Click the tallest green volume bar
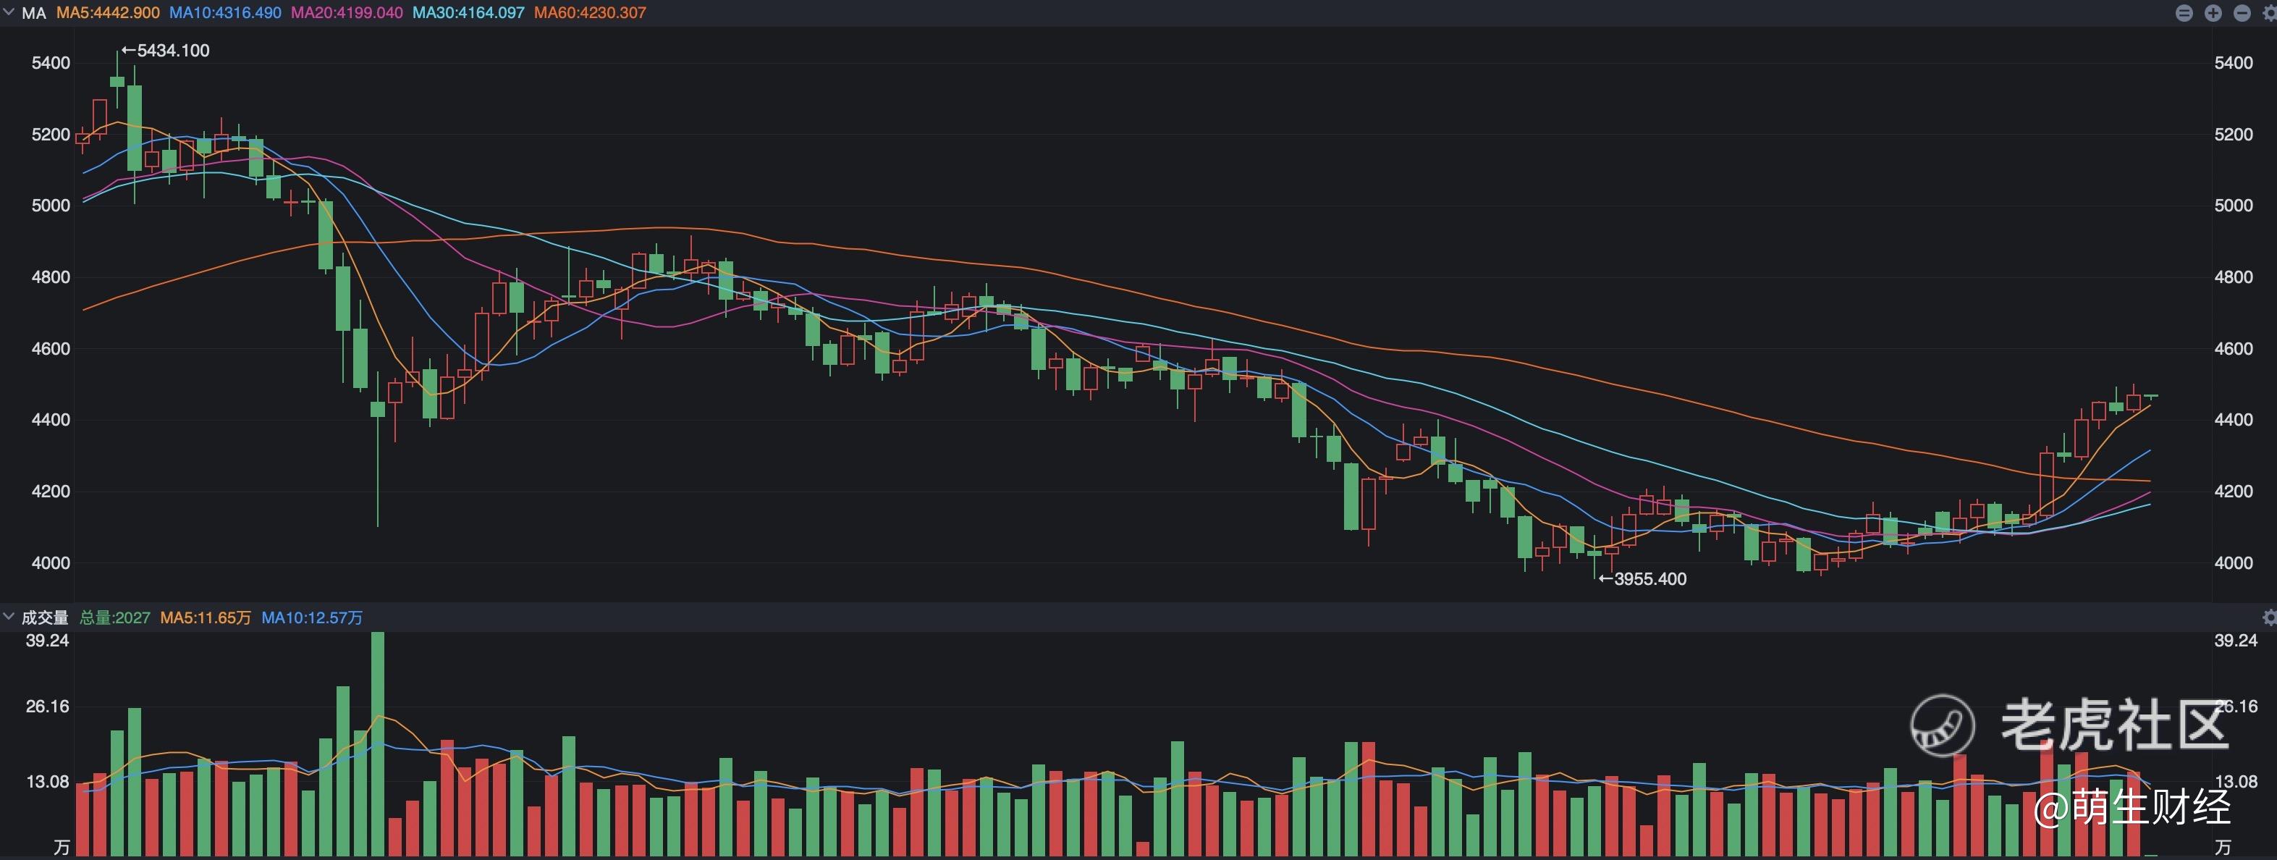Image resolution: width=2277 pixels, height=860 pixels. 377,743
